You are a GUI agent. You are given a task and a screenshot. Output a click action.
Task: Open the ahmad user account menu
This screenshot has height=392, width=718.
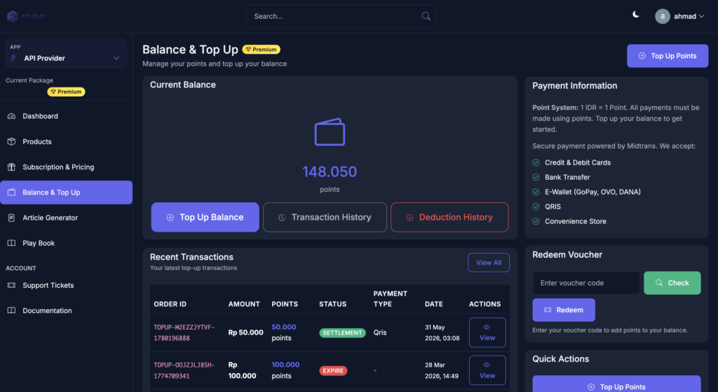point(679,16)
